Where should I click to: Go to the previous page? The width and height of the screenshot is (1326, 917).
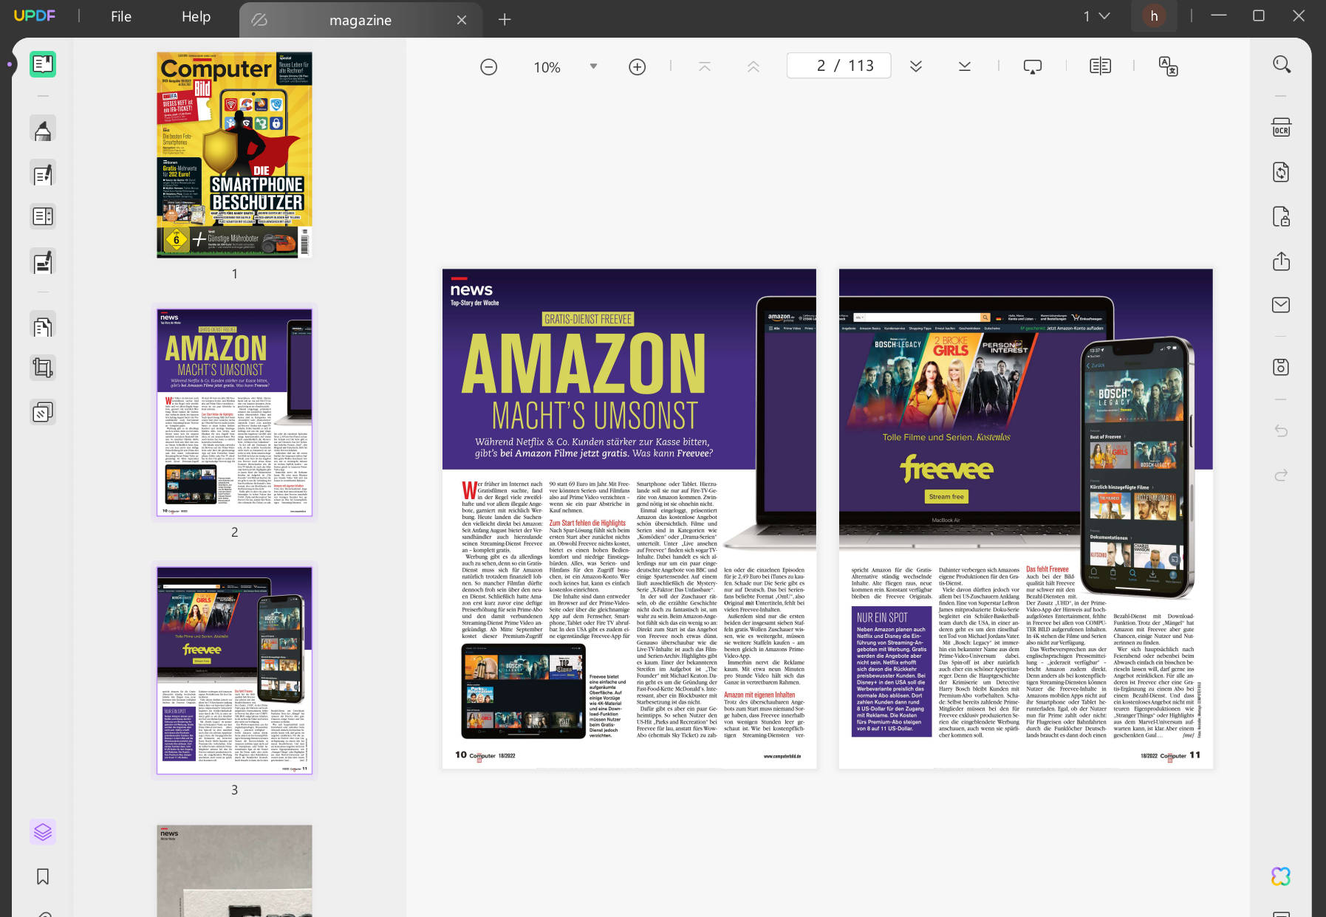(x=753, y=66)
